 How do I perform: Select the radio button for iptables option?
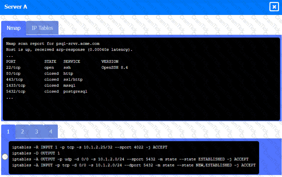pyautogui.click(x=5, y=157)
